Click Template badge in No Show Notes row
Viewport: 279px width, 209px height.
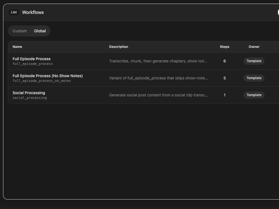[254, 78]
